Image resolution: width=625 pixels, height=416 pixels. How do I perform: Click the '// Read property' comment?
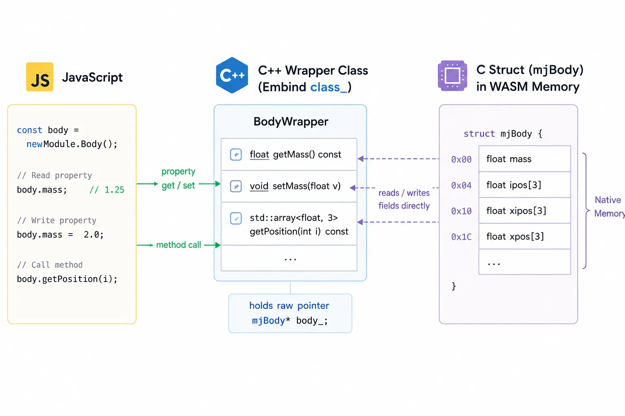tap(55, 175)
